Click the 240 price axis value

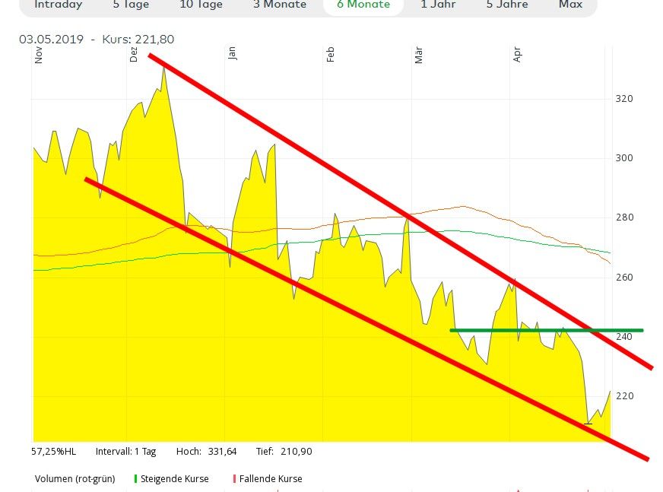pyautogui.click(x=624, y=336)
